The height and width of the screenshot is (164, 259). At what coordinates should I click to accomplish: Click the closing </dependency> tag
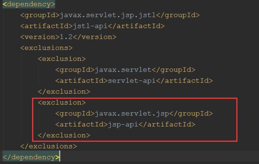(x=31, y=157)
